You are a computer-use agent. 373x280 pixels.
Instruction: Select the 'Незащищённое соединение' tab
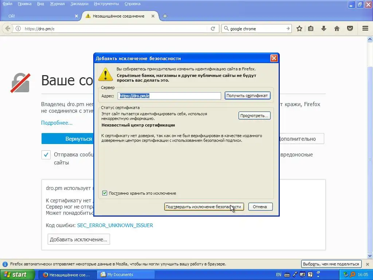[x=120, y=16]
